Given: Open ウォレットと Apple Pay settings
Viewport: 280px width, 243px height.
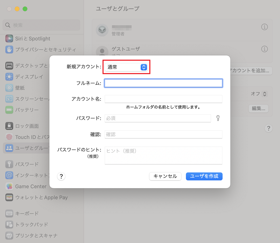Looking at the screenshot, I should coord(37,197).
